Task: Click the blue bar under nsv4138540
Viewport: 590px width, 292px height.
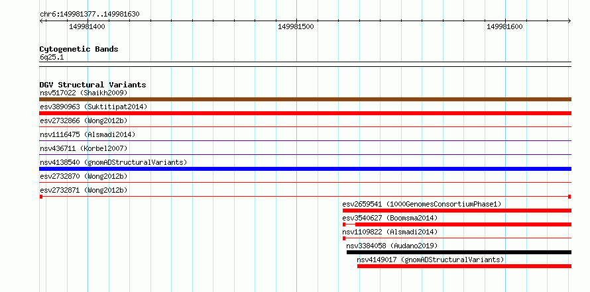Action: (305, 169)
